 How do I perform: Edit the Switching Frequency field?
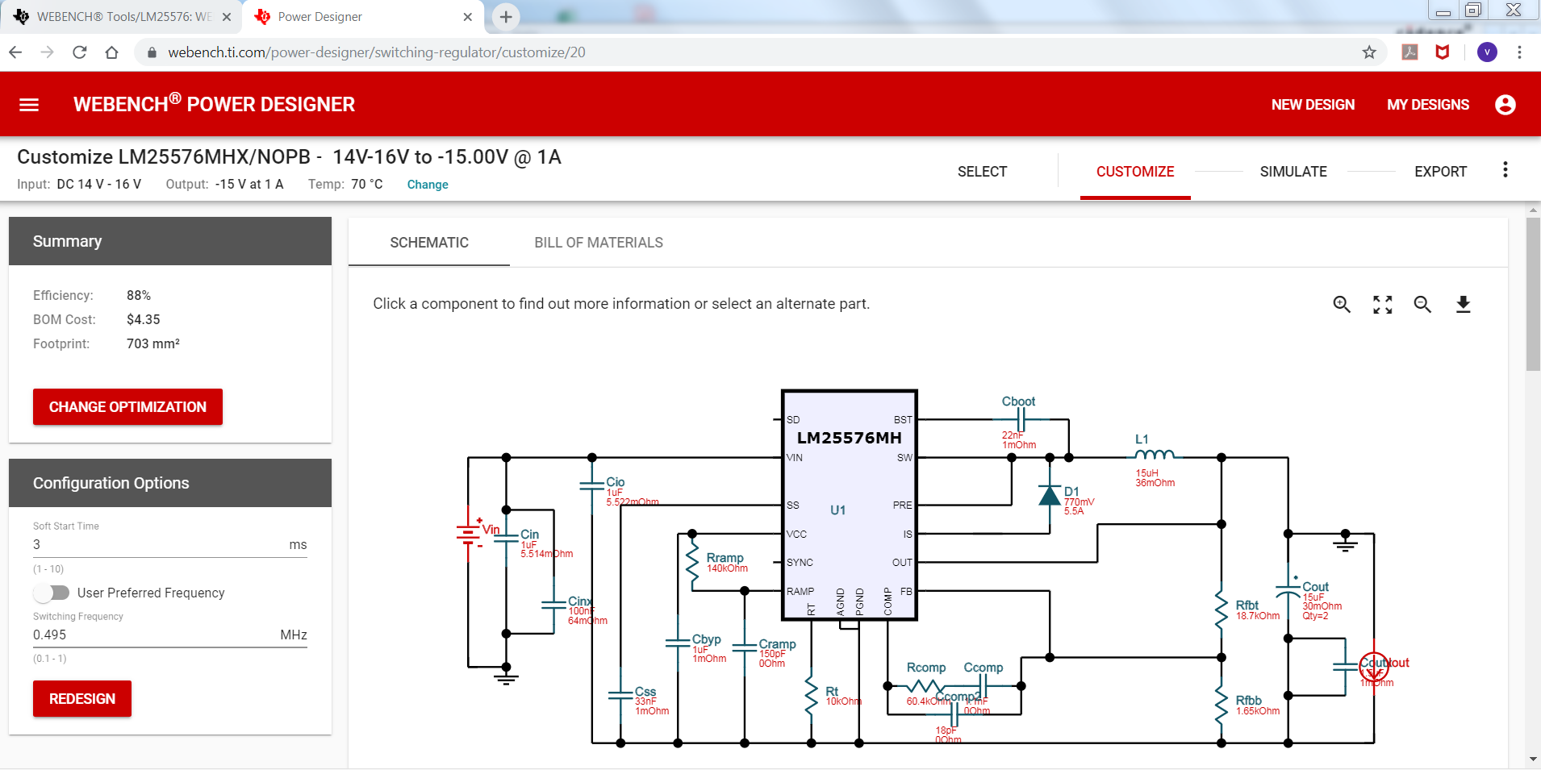(170, 635)
